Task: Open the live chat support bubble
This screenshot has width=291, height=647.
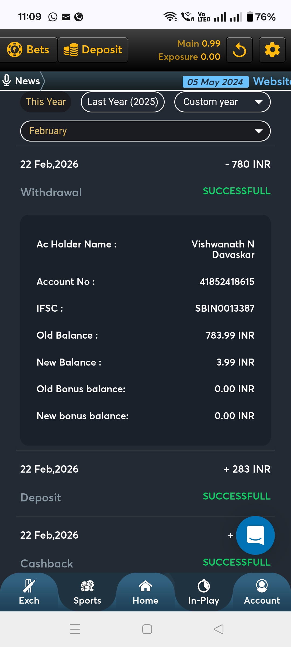Action: (255, 535)
